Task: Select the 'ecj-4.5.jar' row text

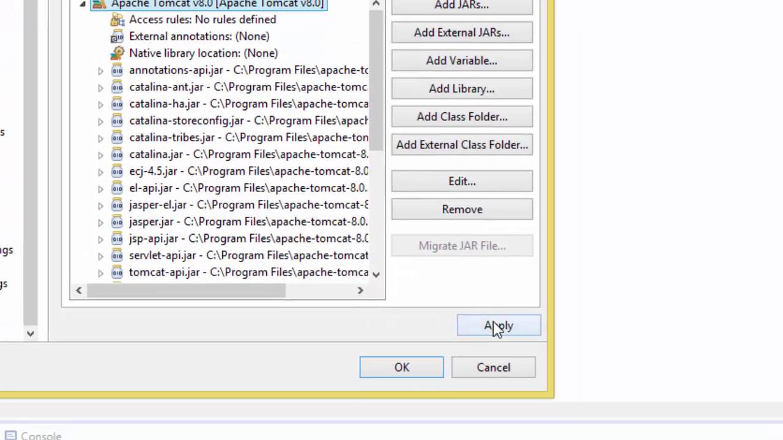Action: (x=248, y=171)
